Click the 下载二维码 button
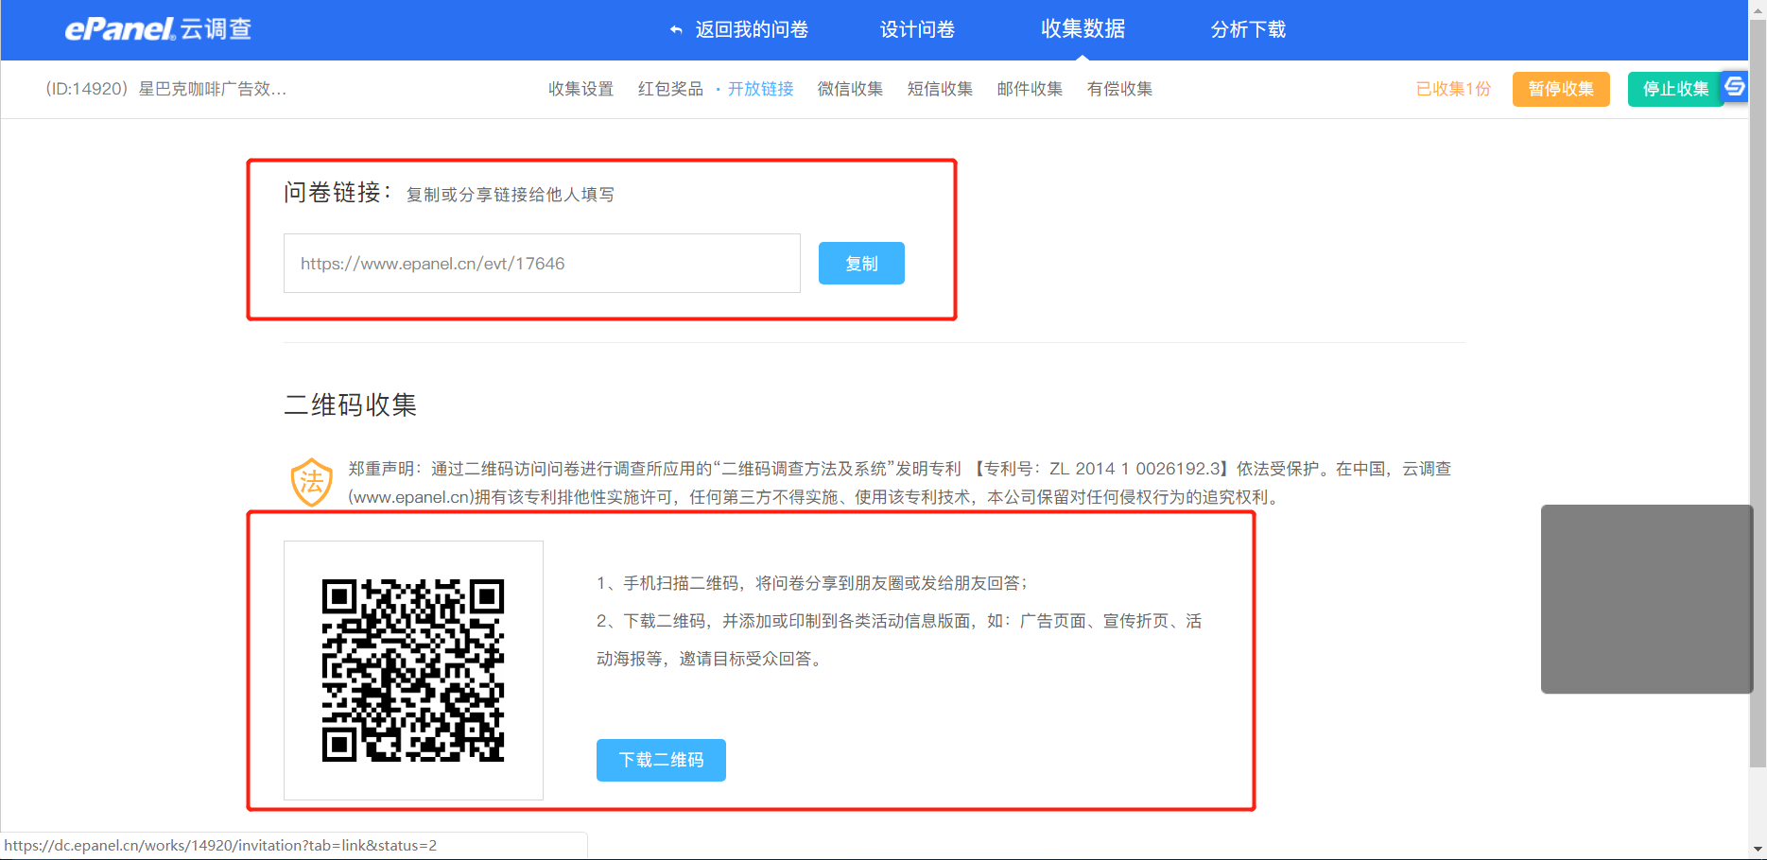 point(661,760)
